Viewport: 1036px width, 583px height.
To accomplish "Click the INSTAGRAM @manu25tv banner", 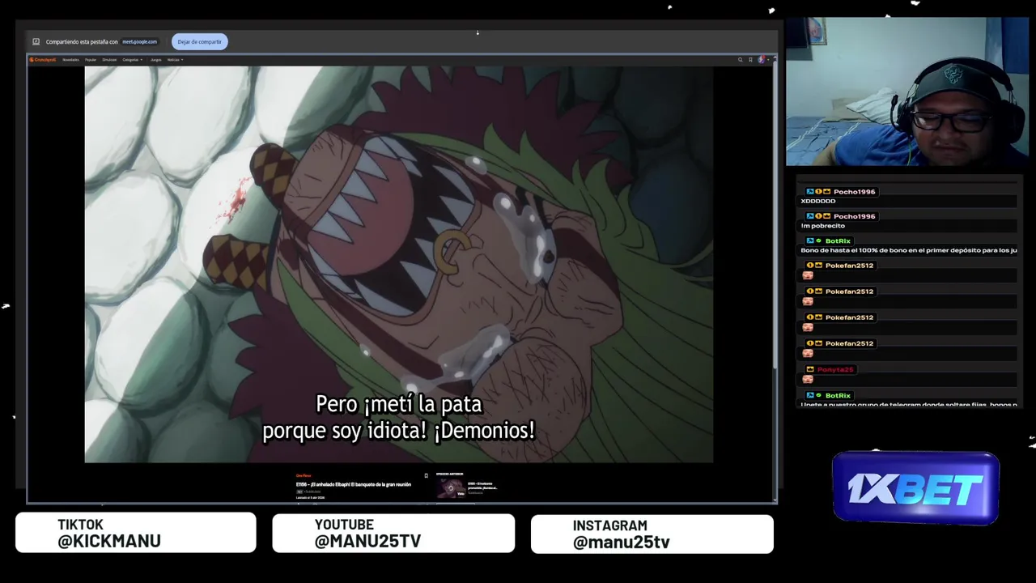I will 652,534.
